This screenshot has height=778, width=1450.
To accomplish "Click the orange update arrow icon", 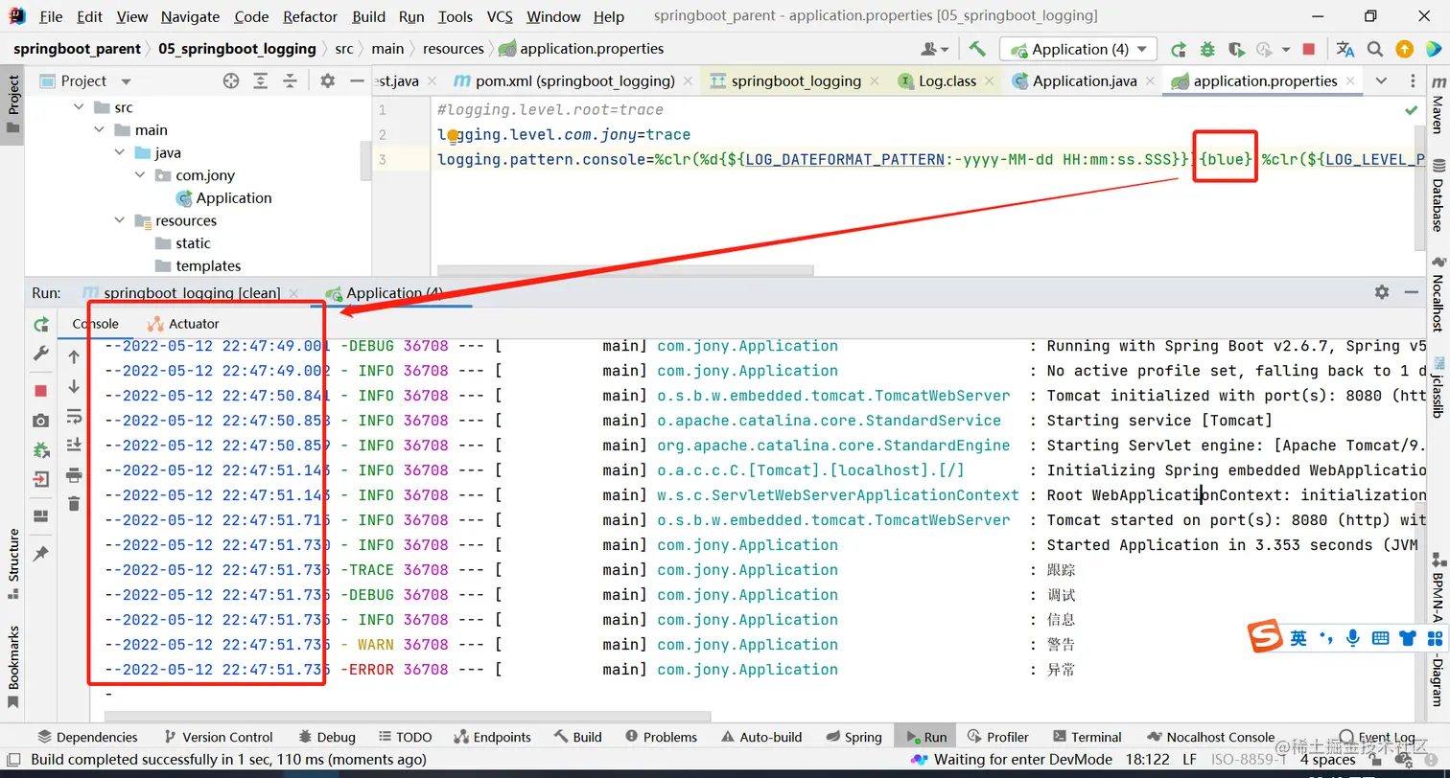I will (1404, 49).
